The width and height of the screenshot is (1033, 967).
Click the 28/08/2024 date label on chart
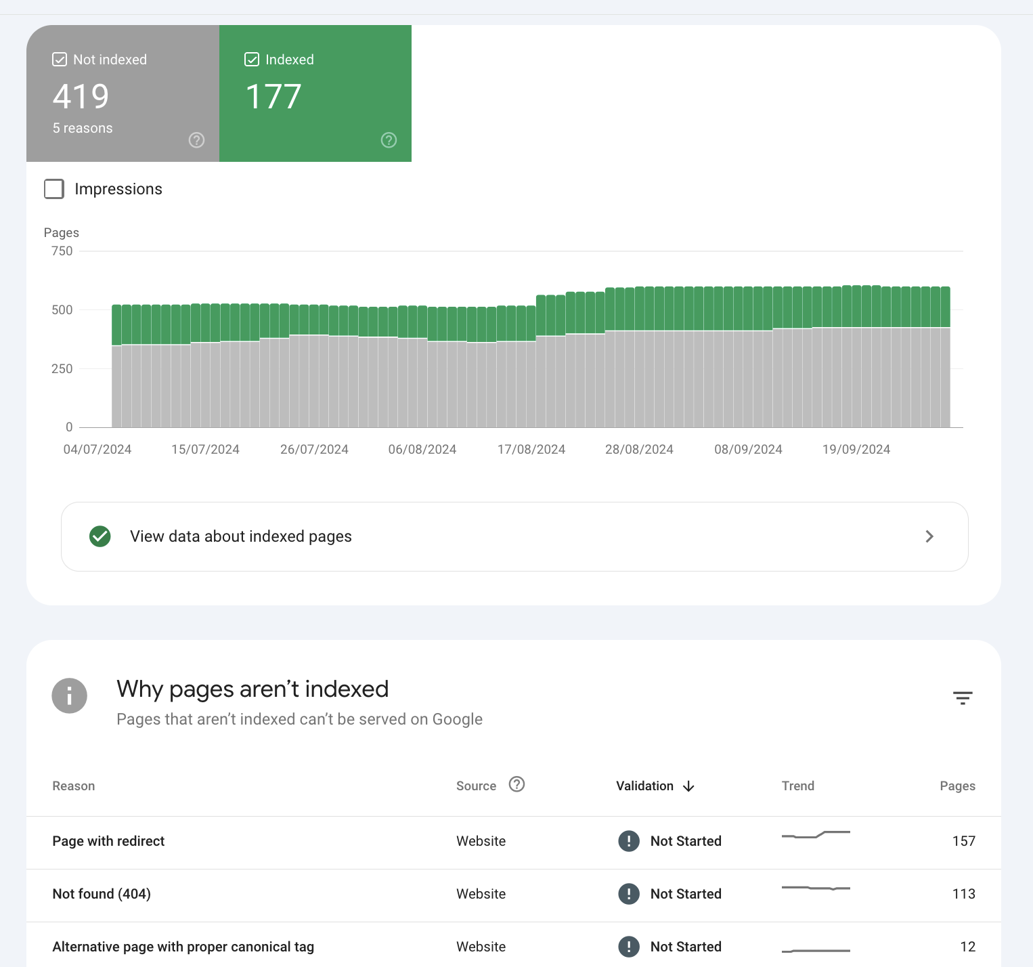(x=639, y=450)
